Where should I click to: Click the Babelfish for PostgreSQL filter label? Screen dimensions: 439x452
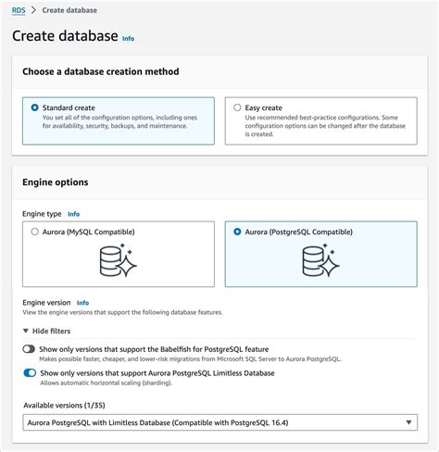(x=154, y=349)
